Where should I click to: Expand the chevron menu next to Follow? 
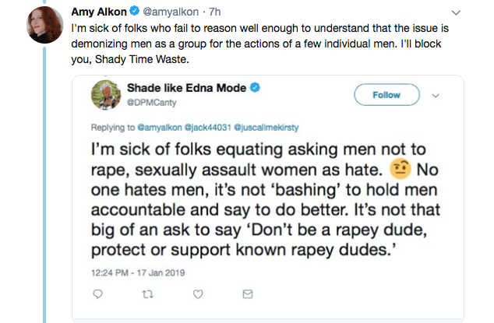(x=436, y=95)
